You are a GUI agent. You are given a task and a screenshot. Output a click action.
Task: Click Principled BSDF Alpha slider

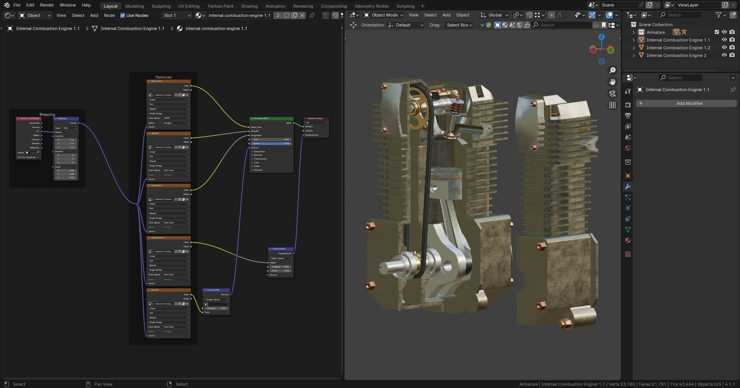[x=271, y=143]
